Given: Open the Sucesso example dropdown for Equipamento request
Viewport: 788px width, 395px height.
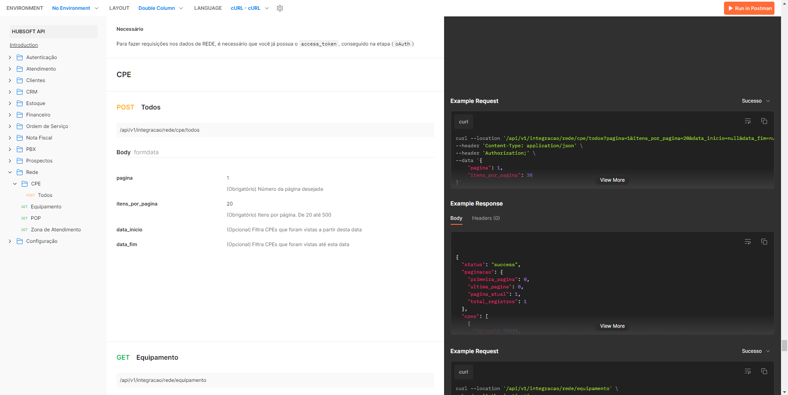Looking at the screenshot, I should (x=756, y=351).
